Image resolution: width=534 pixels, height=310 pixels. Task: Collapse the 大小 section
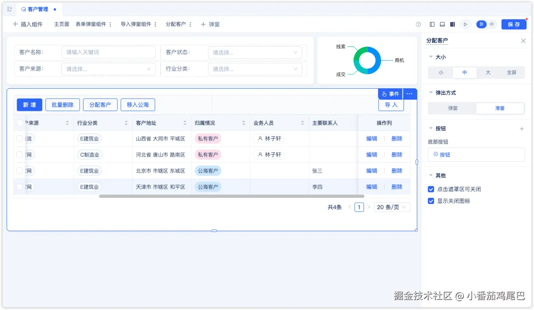point(431,57)
